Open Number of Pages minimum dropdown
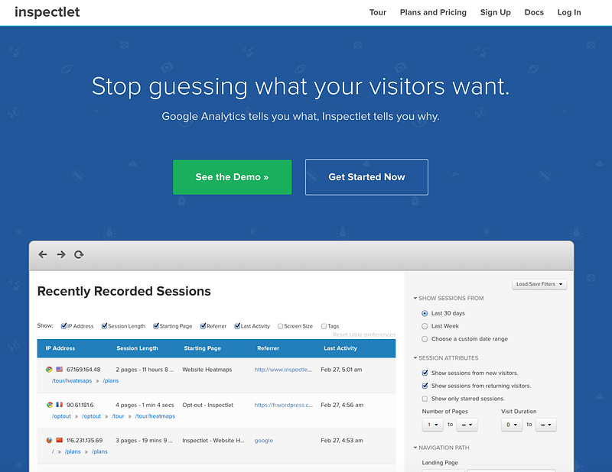The height and width of the screenshot is (472, 612). pyautogui.click(x=432, y=425)
